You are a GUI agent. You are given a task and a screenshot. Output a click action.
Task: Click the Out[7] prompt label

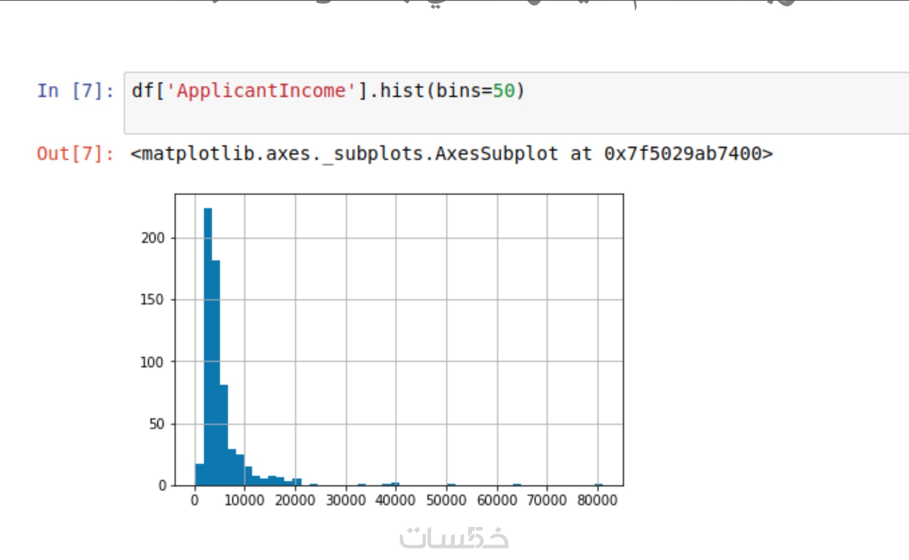click(75, 154)
